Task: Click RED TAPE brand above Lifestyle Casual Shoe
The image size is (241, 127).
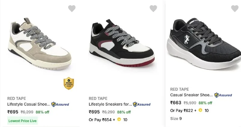Action: coord(17,98)
